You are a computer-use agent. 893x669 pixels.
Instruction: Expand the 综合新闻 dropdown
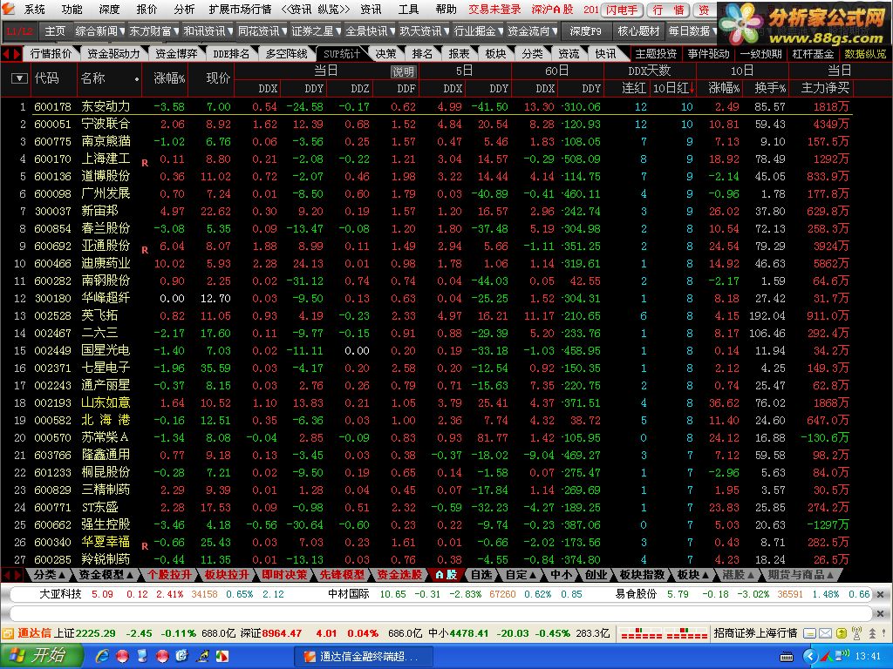pos(122,31)
